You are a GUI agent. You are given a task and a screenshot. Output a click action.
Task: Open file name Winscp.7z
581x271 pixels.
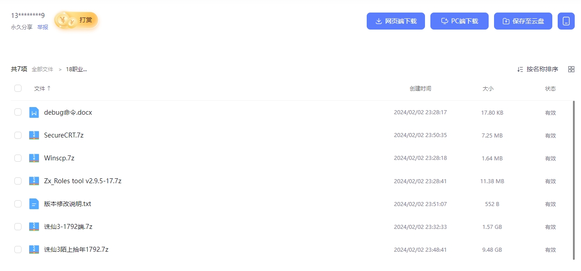tap(59, 158)
